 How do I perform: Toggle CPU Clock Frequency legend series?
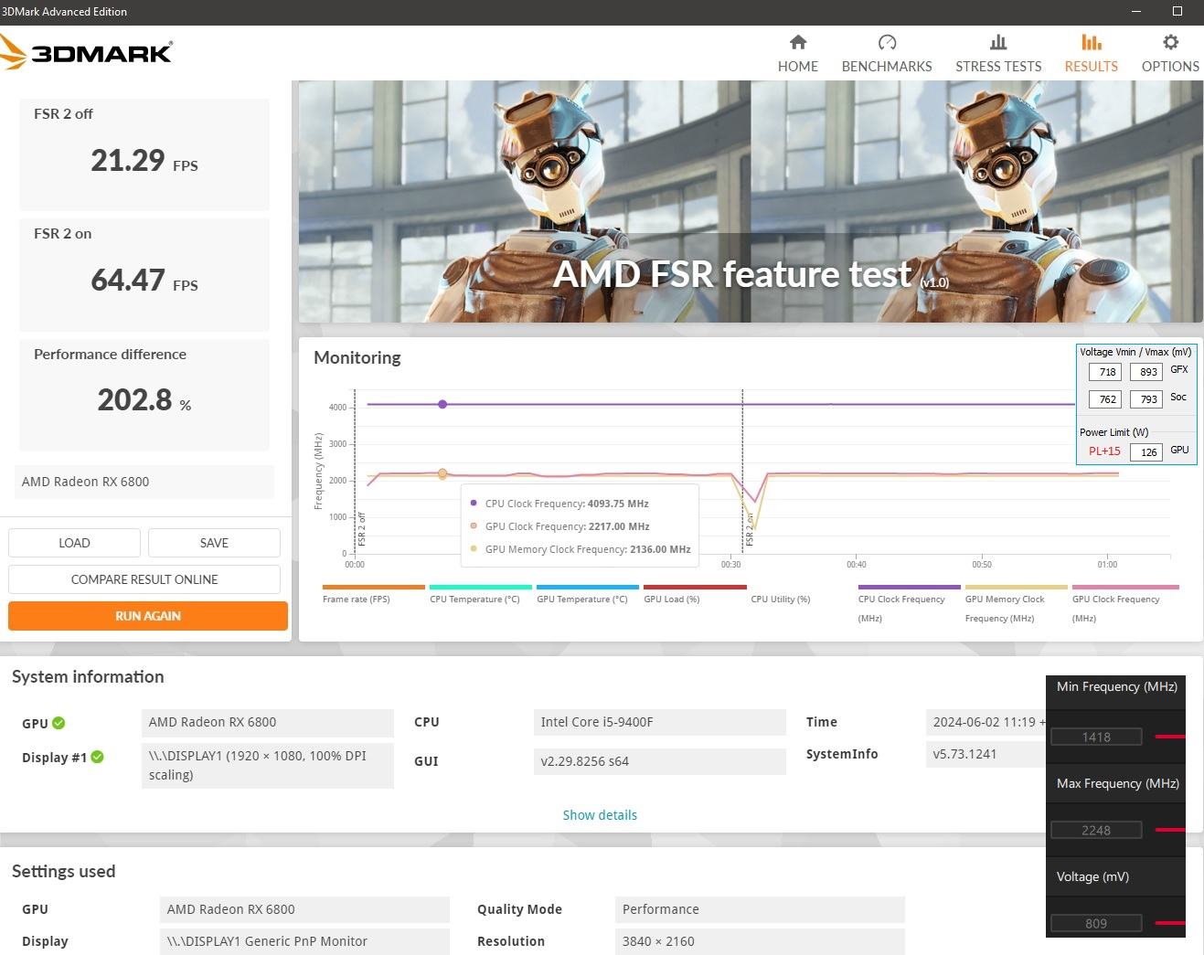coord(909,604)
